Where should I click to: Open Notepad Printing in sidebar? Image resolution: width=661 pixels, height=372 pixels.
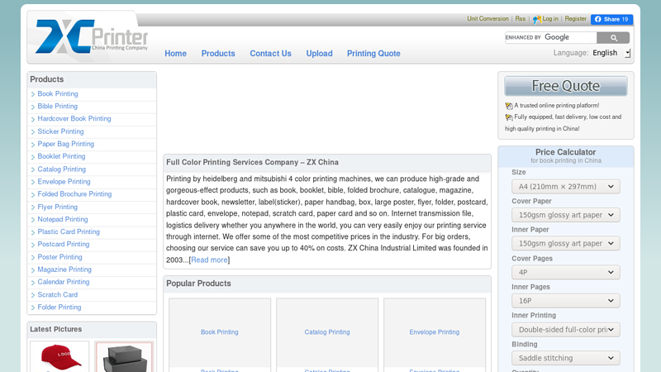[63, 219]
